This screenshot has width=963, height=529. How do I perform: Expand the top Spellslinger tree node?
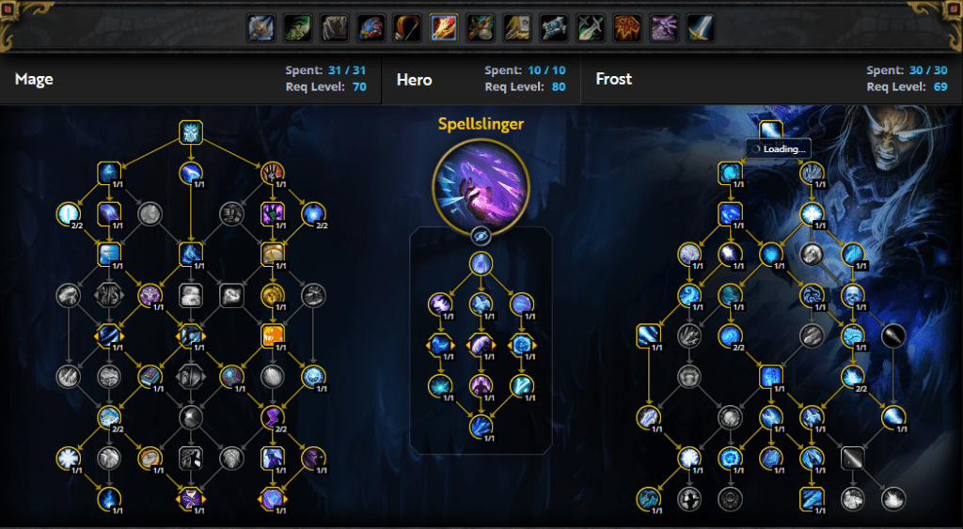481,263
